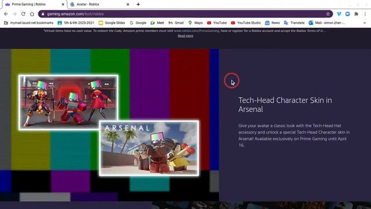Open the News bookmark
The width and height of the screenshot is (371, 209).
coord(272,23)
